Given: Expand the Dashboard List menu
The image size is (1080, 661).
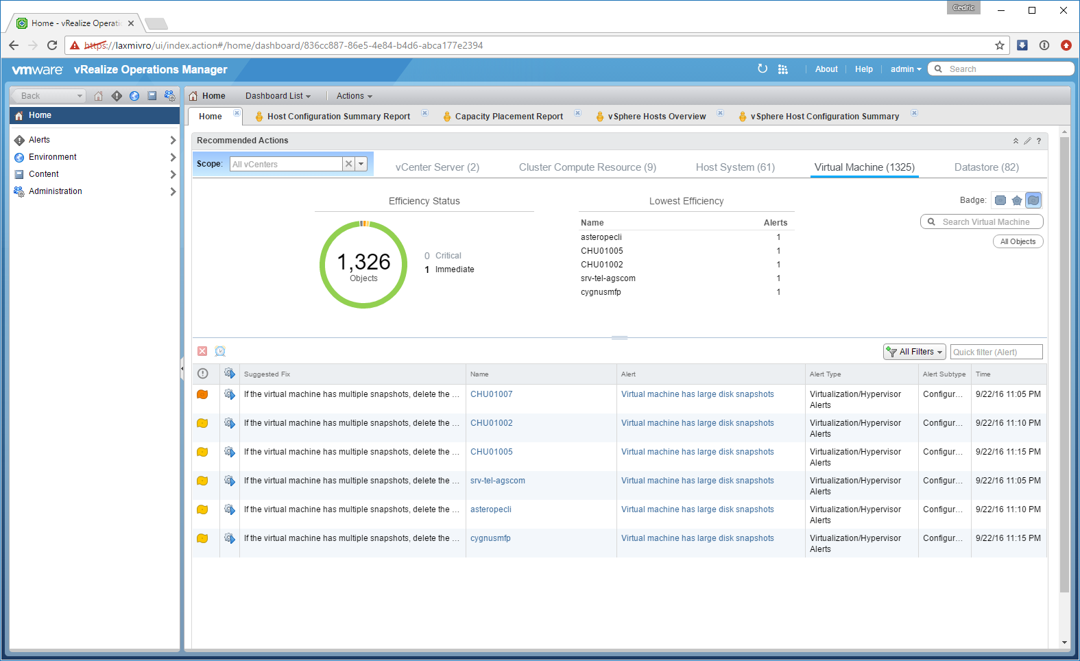Looking at the screenshot, I should point(278,96).
